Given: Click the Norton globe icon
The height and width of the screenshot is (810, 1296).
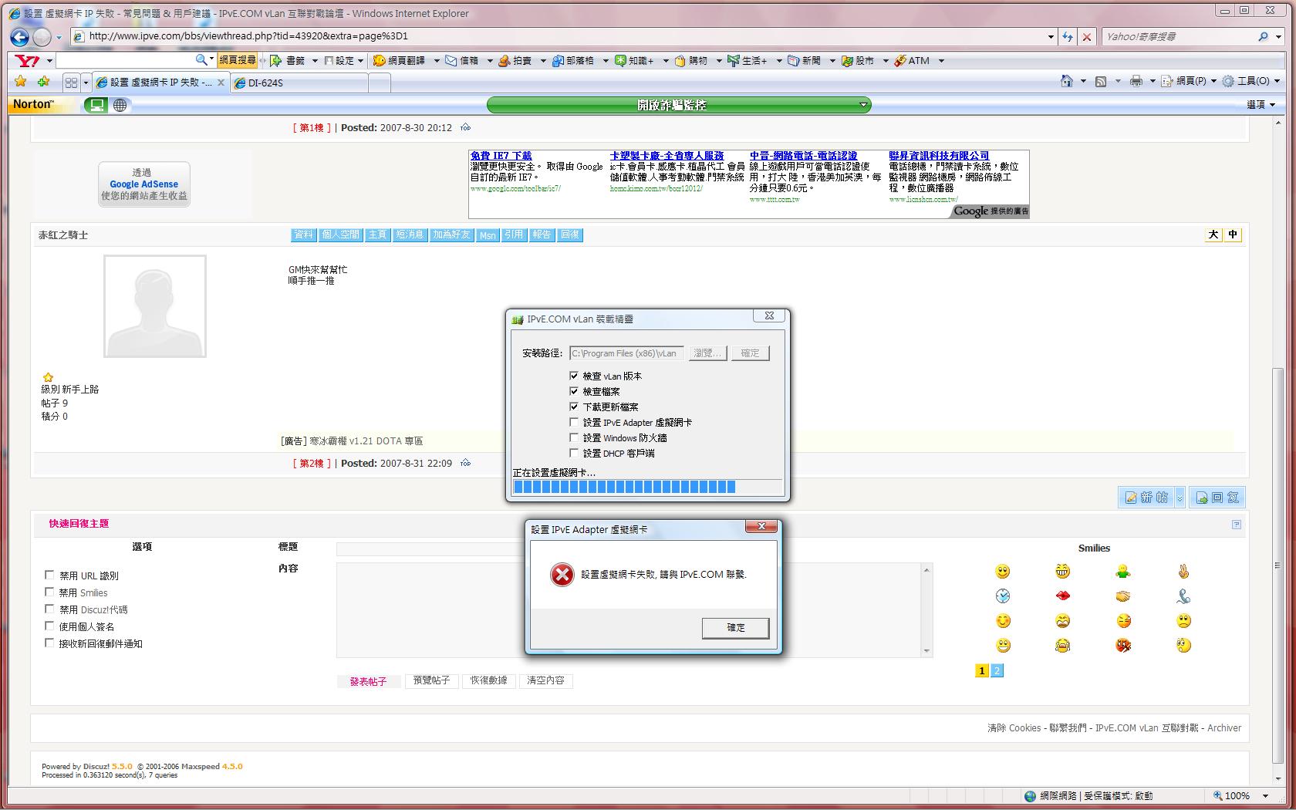Looking at the screenshot, I should click(120, 105).
